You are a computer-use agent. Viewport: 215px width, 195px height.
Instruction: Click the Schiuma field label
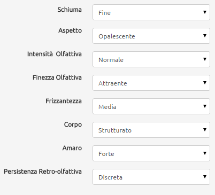point(70,10)
